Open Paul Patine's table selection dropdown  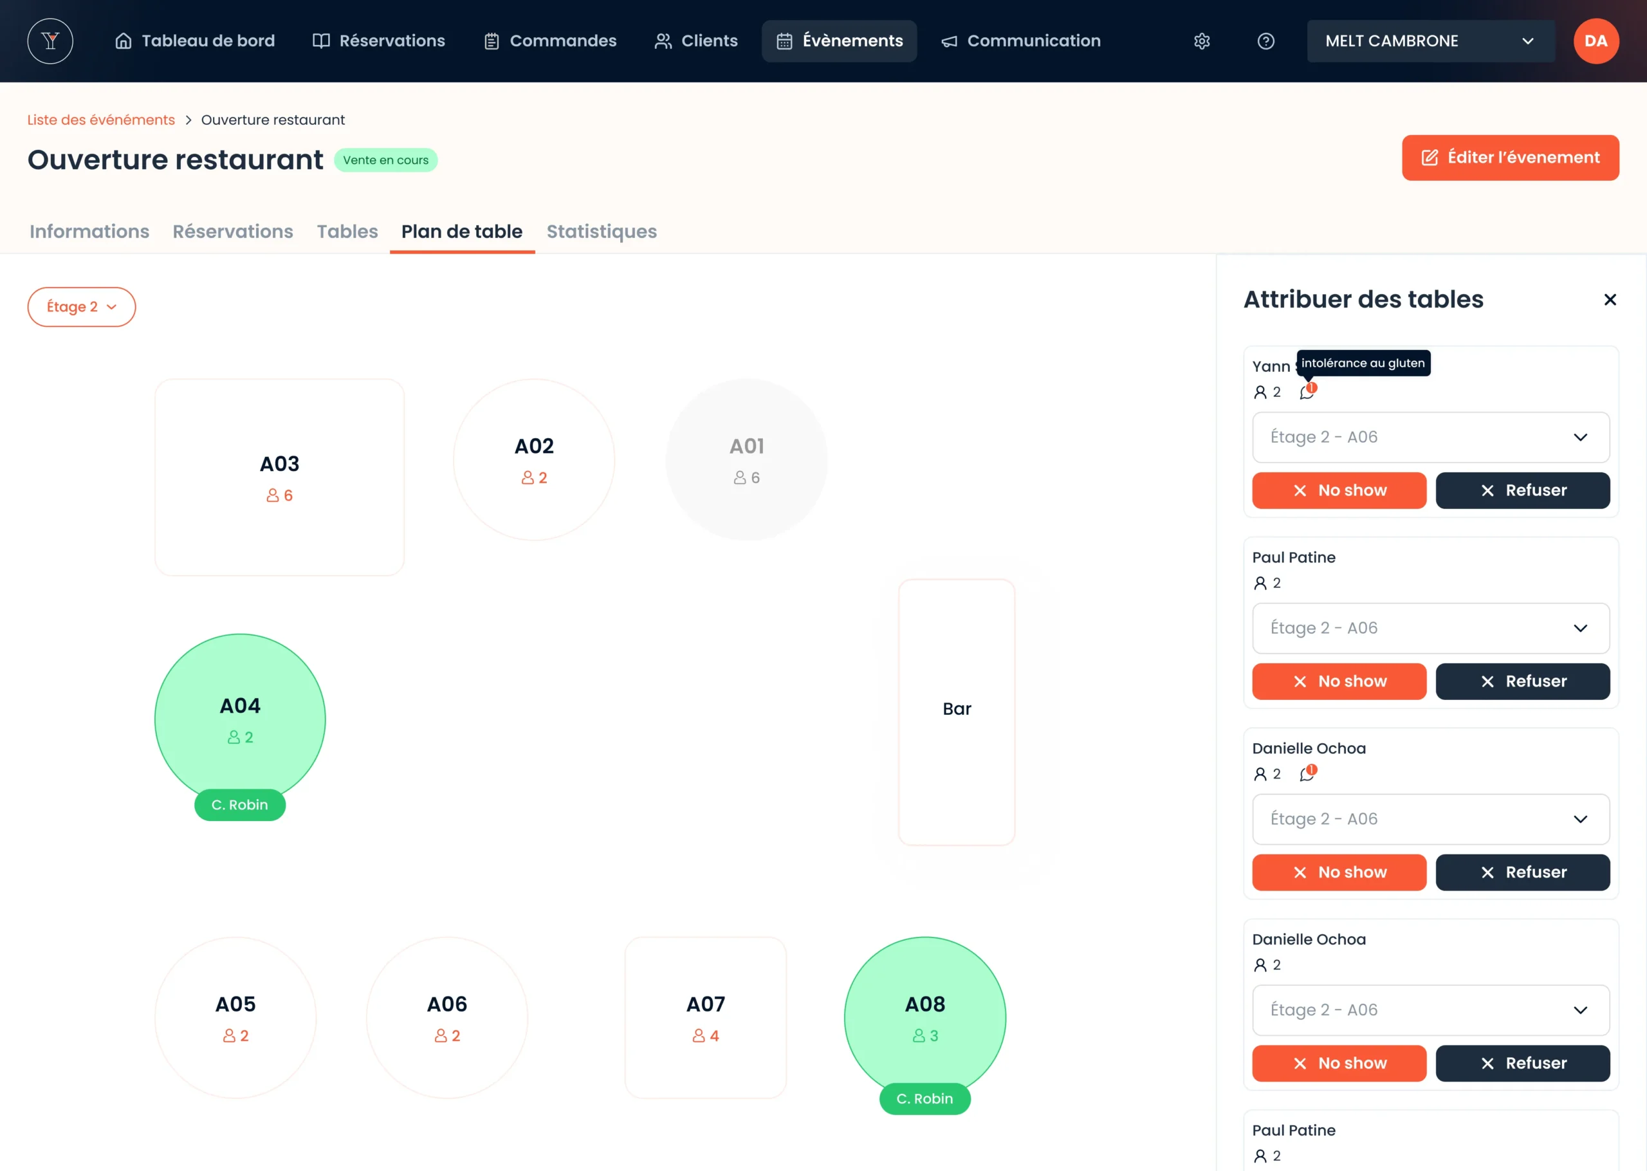click(1430, 628)
